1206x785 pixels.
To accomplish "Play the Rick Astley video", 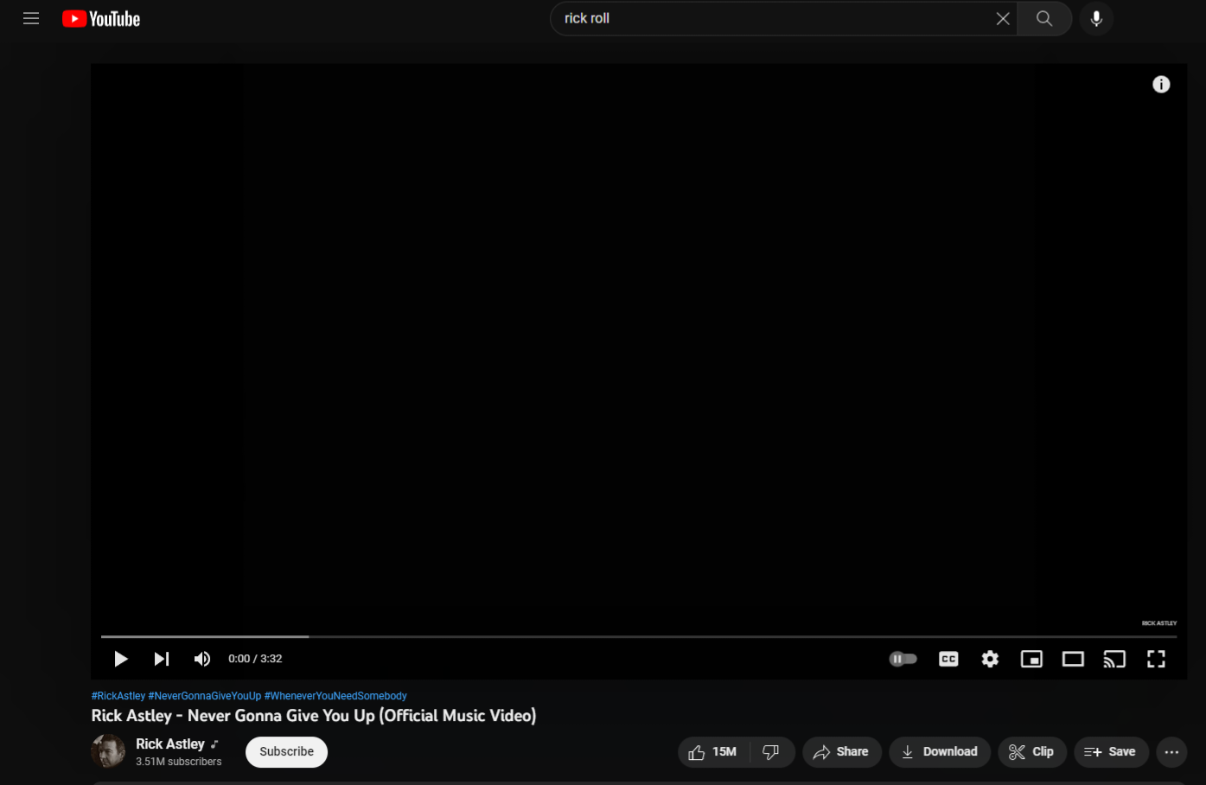I will click(x=121, y=659).
